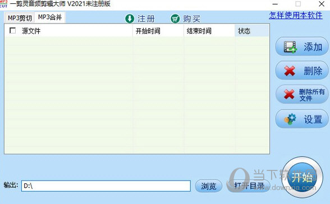Image resolution: width=330 pixels, height=204 pixels.
Task: Toggle the select-all checkbox beside 源文件
Action: click(12, 31)
